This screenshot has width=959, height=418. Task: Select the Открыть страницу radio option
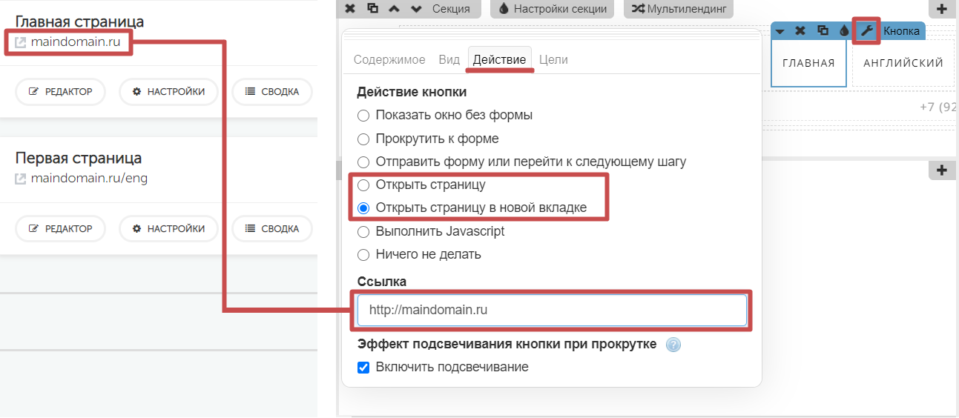click(363, 185)
